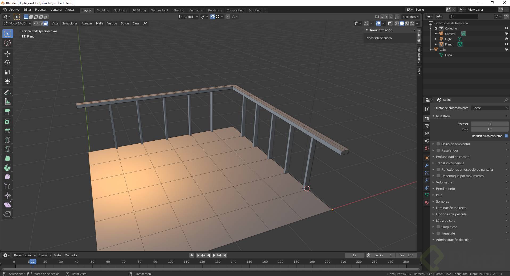Enable the Oclusión ambiental checkbox
510x276 pixels.
click(438, 144)
